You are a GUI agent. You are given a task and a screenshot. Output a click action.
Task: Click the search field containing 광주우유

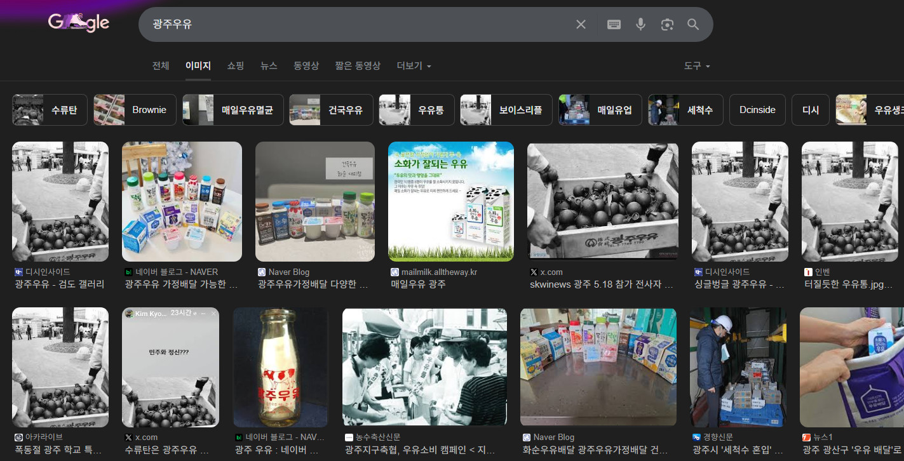356,25
